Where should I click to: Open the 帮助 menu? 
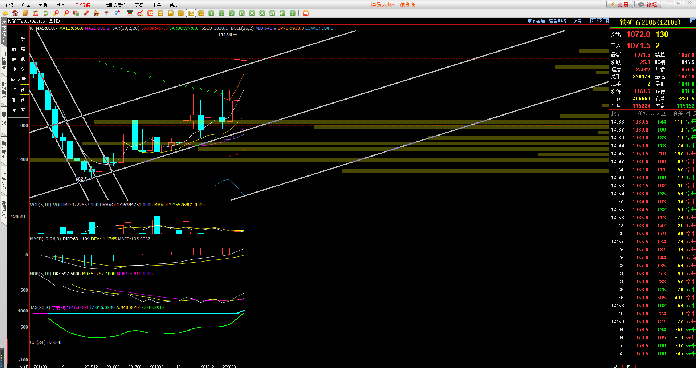[174, 5]
